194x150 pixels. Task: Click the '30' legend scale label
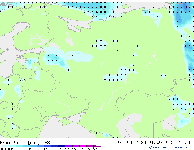tap(66, 149)
